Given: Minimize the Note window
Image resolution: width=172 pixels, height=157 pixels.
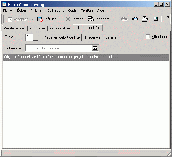Looking at the screenshot, I should pos(156,4).
